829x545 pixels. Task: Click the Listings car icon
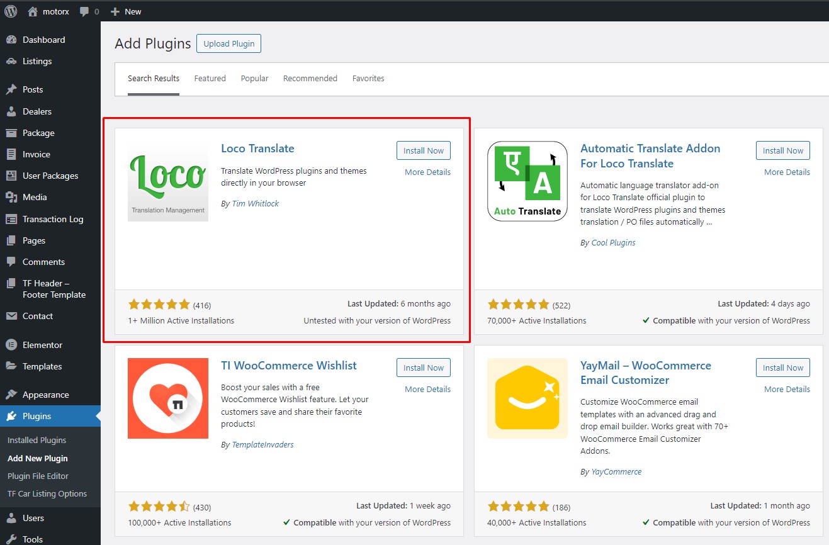pyautogui.click(x=11, y=61)
